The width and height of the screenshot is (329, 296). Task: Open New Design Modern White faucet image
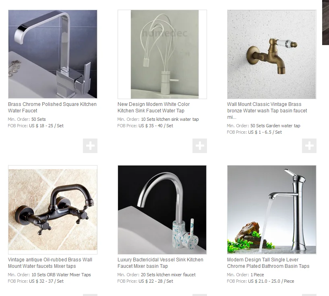pos(162,54)
